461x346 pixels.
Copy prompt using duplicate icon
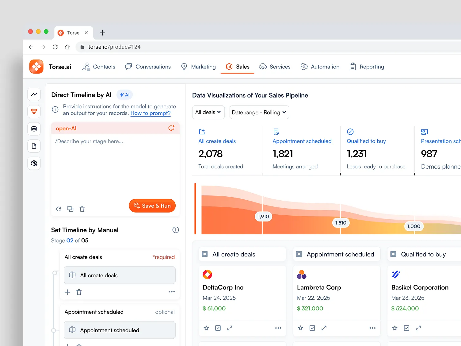coord(70,209)
